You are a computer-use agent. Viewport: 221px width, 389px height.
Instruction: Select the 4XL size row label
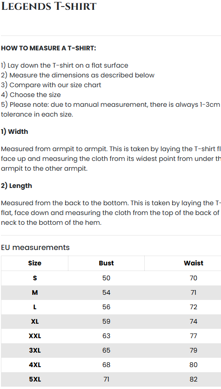pyautogui.click(x=35, y=365)
